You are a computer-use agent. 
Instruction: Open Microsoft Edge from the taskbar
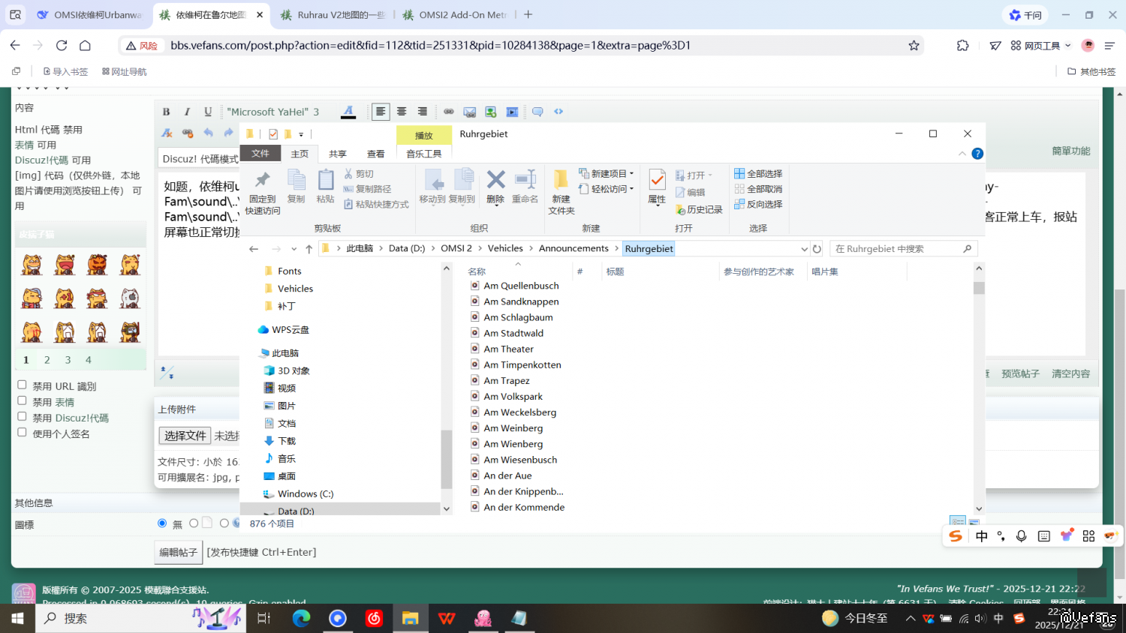coord(301,619)
